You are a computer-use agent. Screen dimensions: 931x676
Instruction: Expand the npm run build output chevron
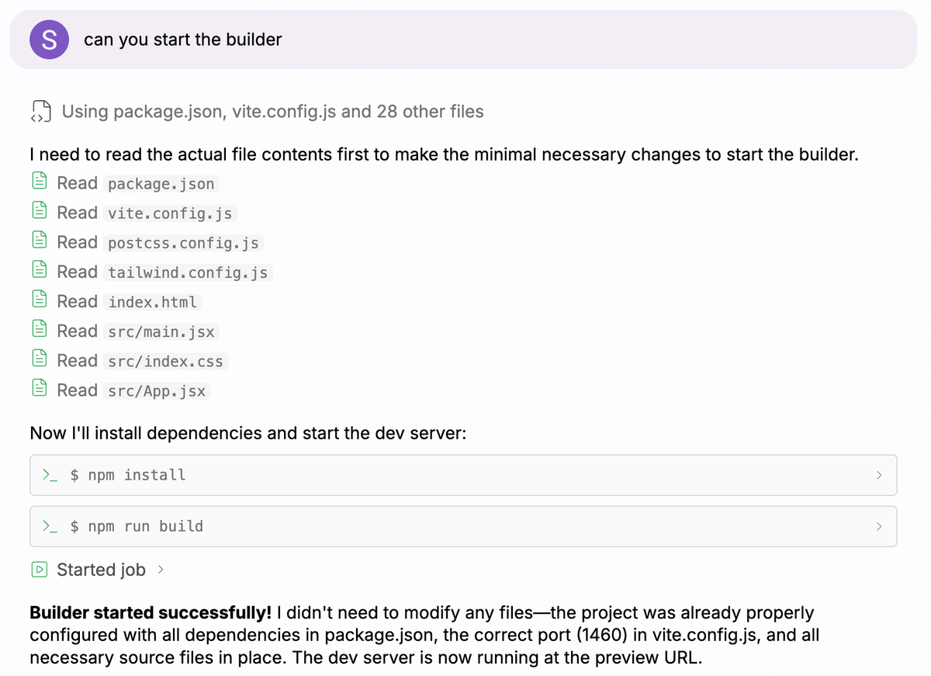click(x=879, y=526)
